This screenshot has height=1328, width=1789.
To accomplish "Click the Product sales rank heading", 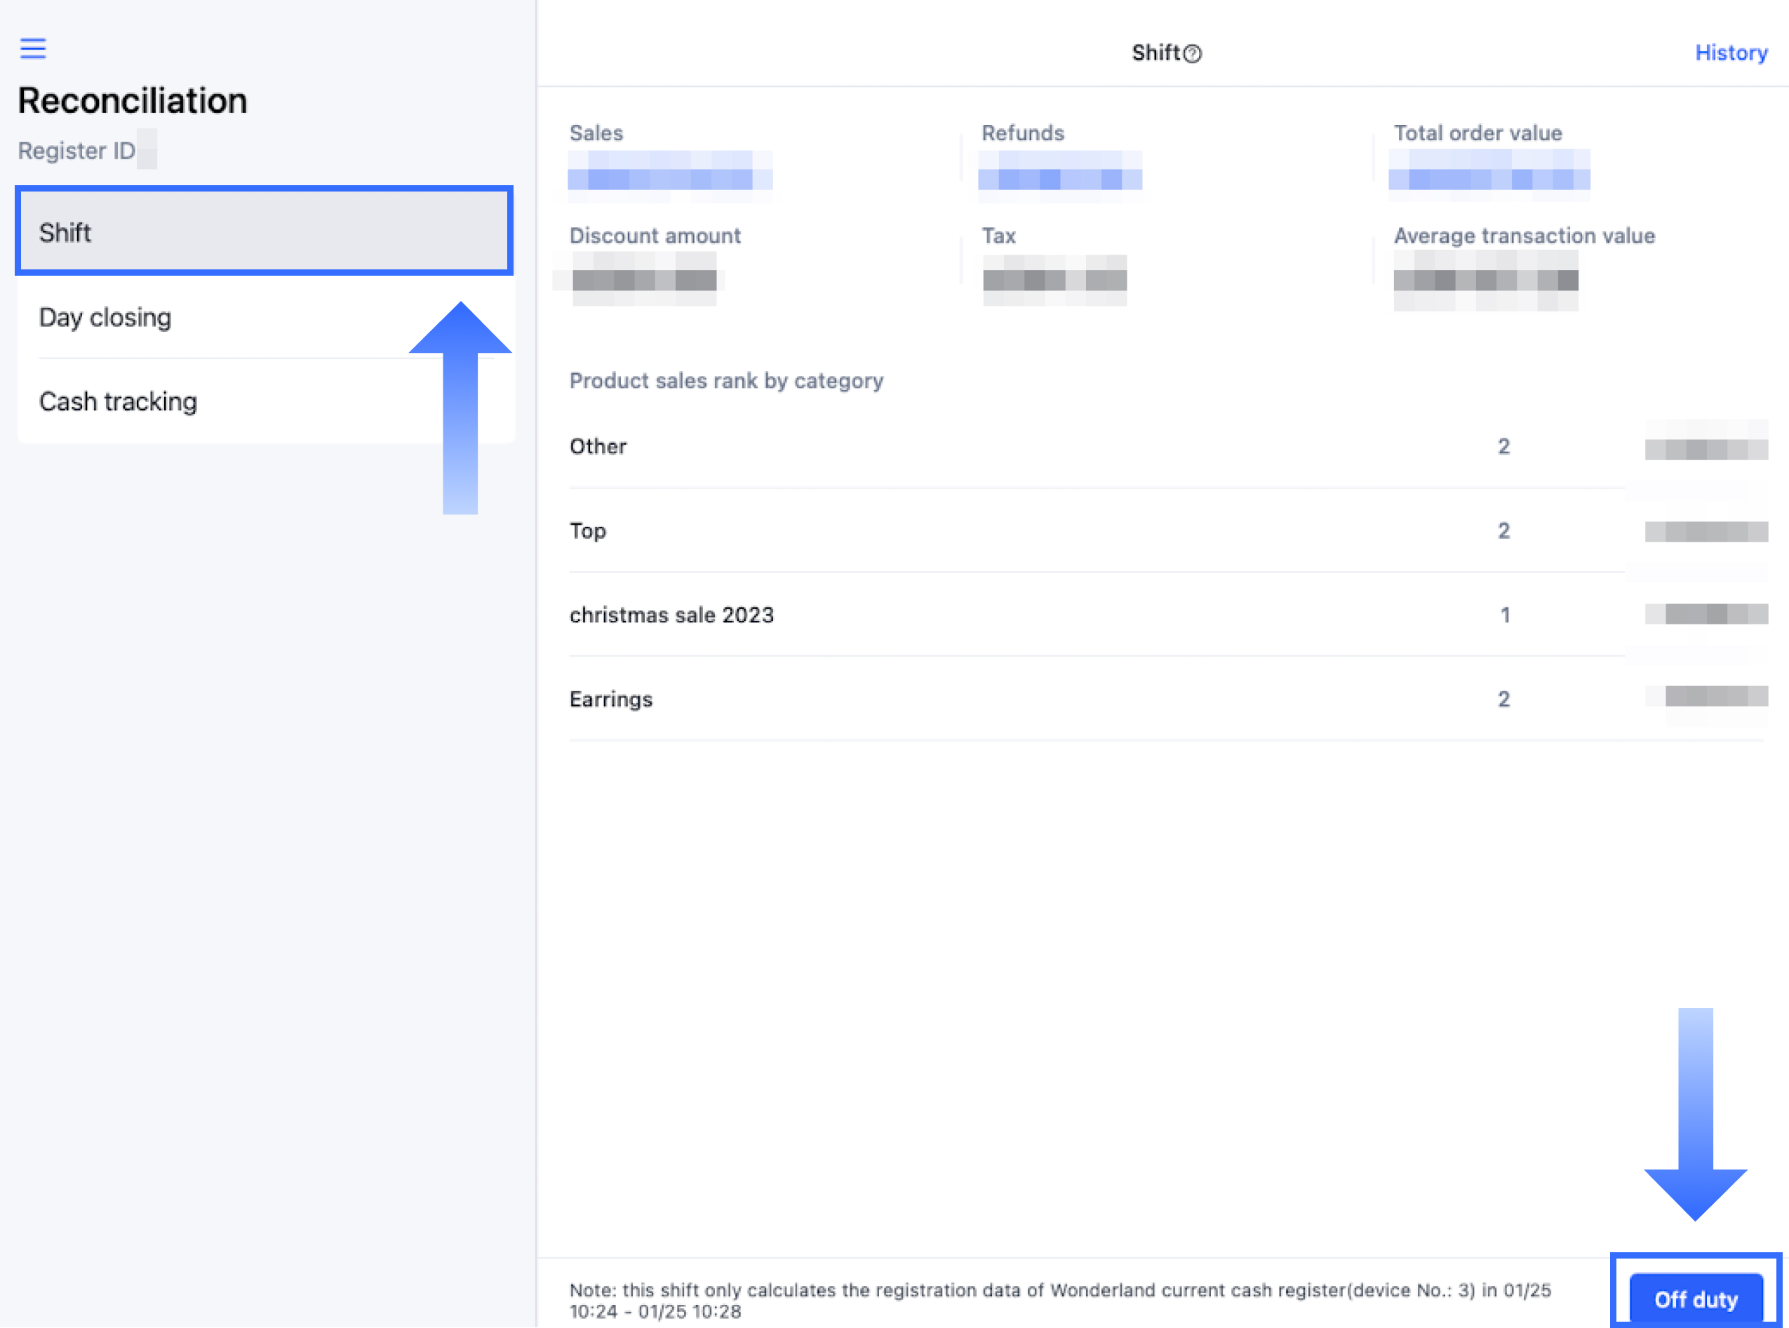I will (x=725, y=380).
